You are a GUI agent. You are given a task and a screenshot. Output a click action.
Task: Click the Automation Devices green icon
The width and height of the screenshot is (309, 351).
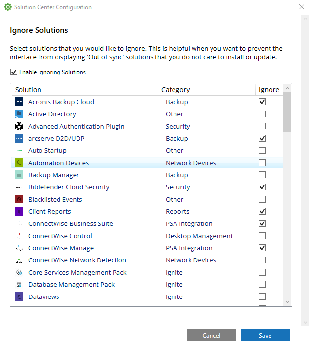click(x=19, y=163)
